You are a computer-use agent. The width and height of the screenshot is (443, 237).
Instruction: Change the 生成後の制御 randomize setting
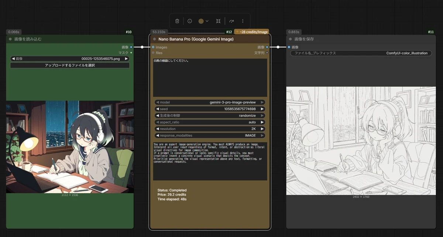pyautogui.click(x=210, y=115)
